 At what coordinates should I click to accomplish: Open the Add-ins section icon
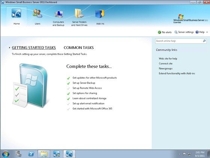(100, 14)
